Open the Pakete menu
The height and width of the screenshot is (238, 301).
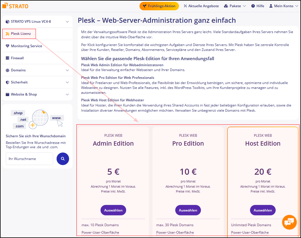pos(235,6)
